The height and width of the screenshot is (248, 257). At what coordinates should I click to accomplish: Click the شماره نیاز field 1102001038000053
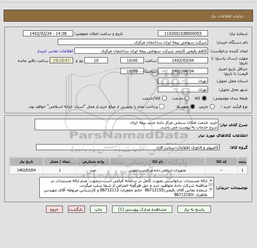tap(183, 34)
